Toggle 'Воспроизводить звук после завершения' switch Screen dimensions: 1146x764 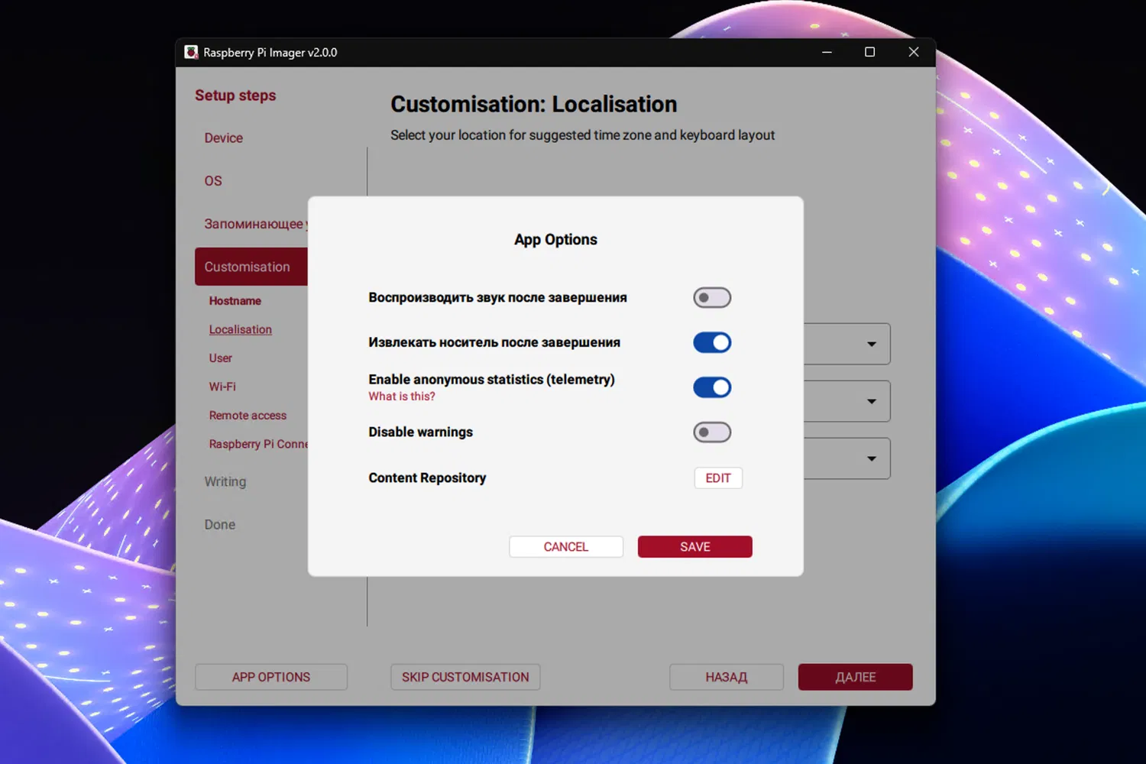click(712, 297)
